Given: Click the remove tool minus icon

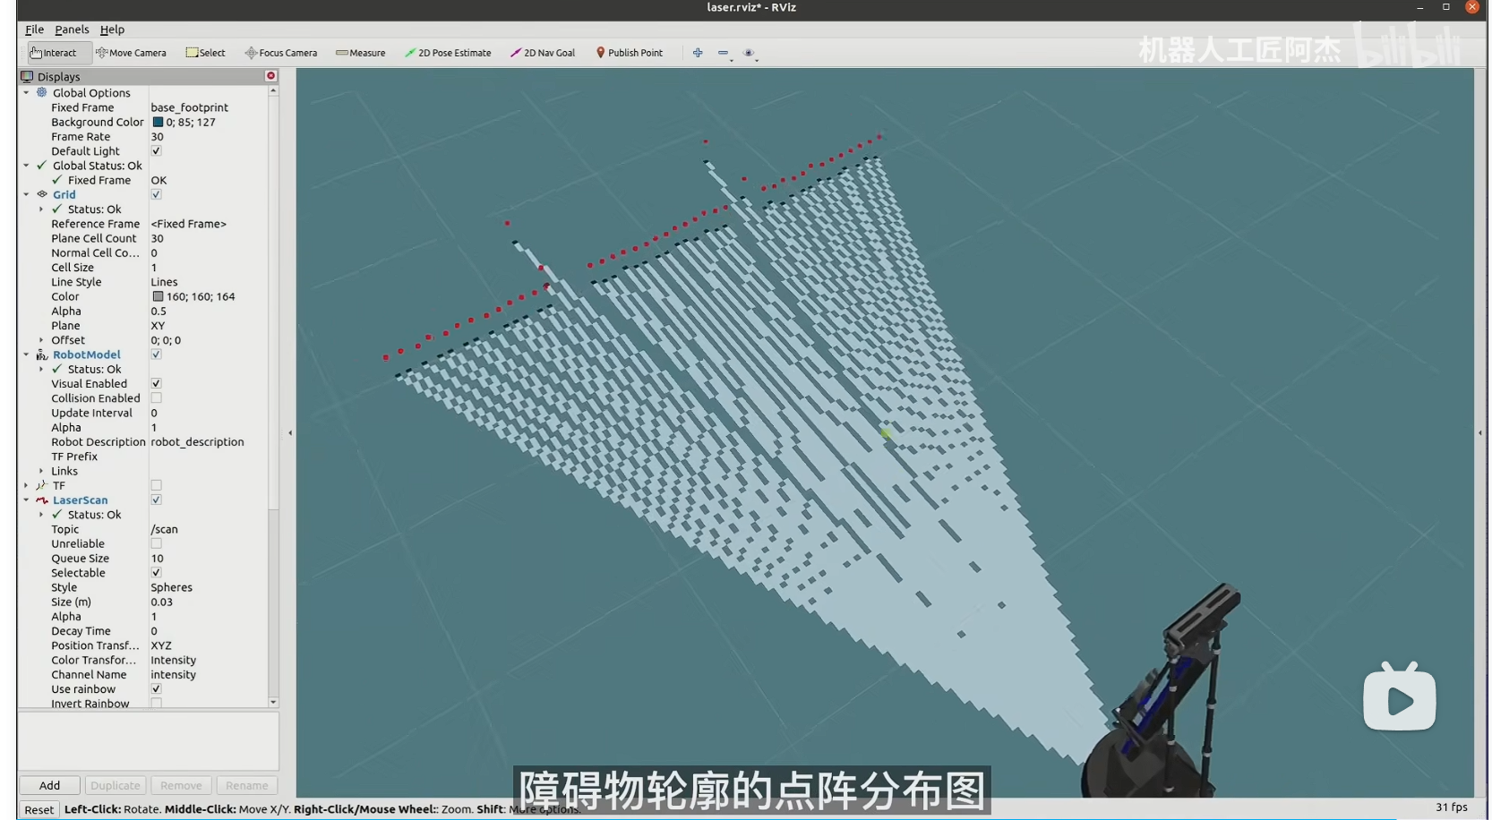Looking at the screenshot, I should tap(724, 53).
